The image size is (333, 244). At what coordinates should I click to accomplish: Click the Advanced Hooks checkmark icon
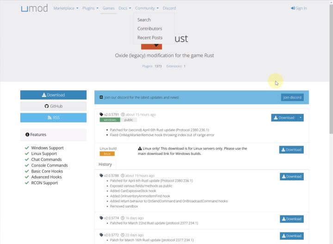tap(27, 177)
